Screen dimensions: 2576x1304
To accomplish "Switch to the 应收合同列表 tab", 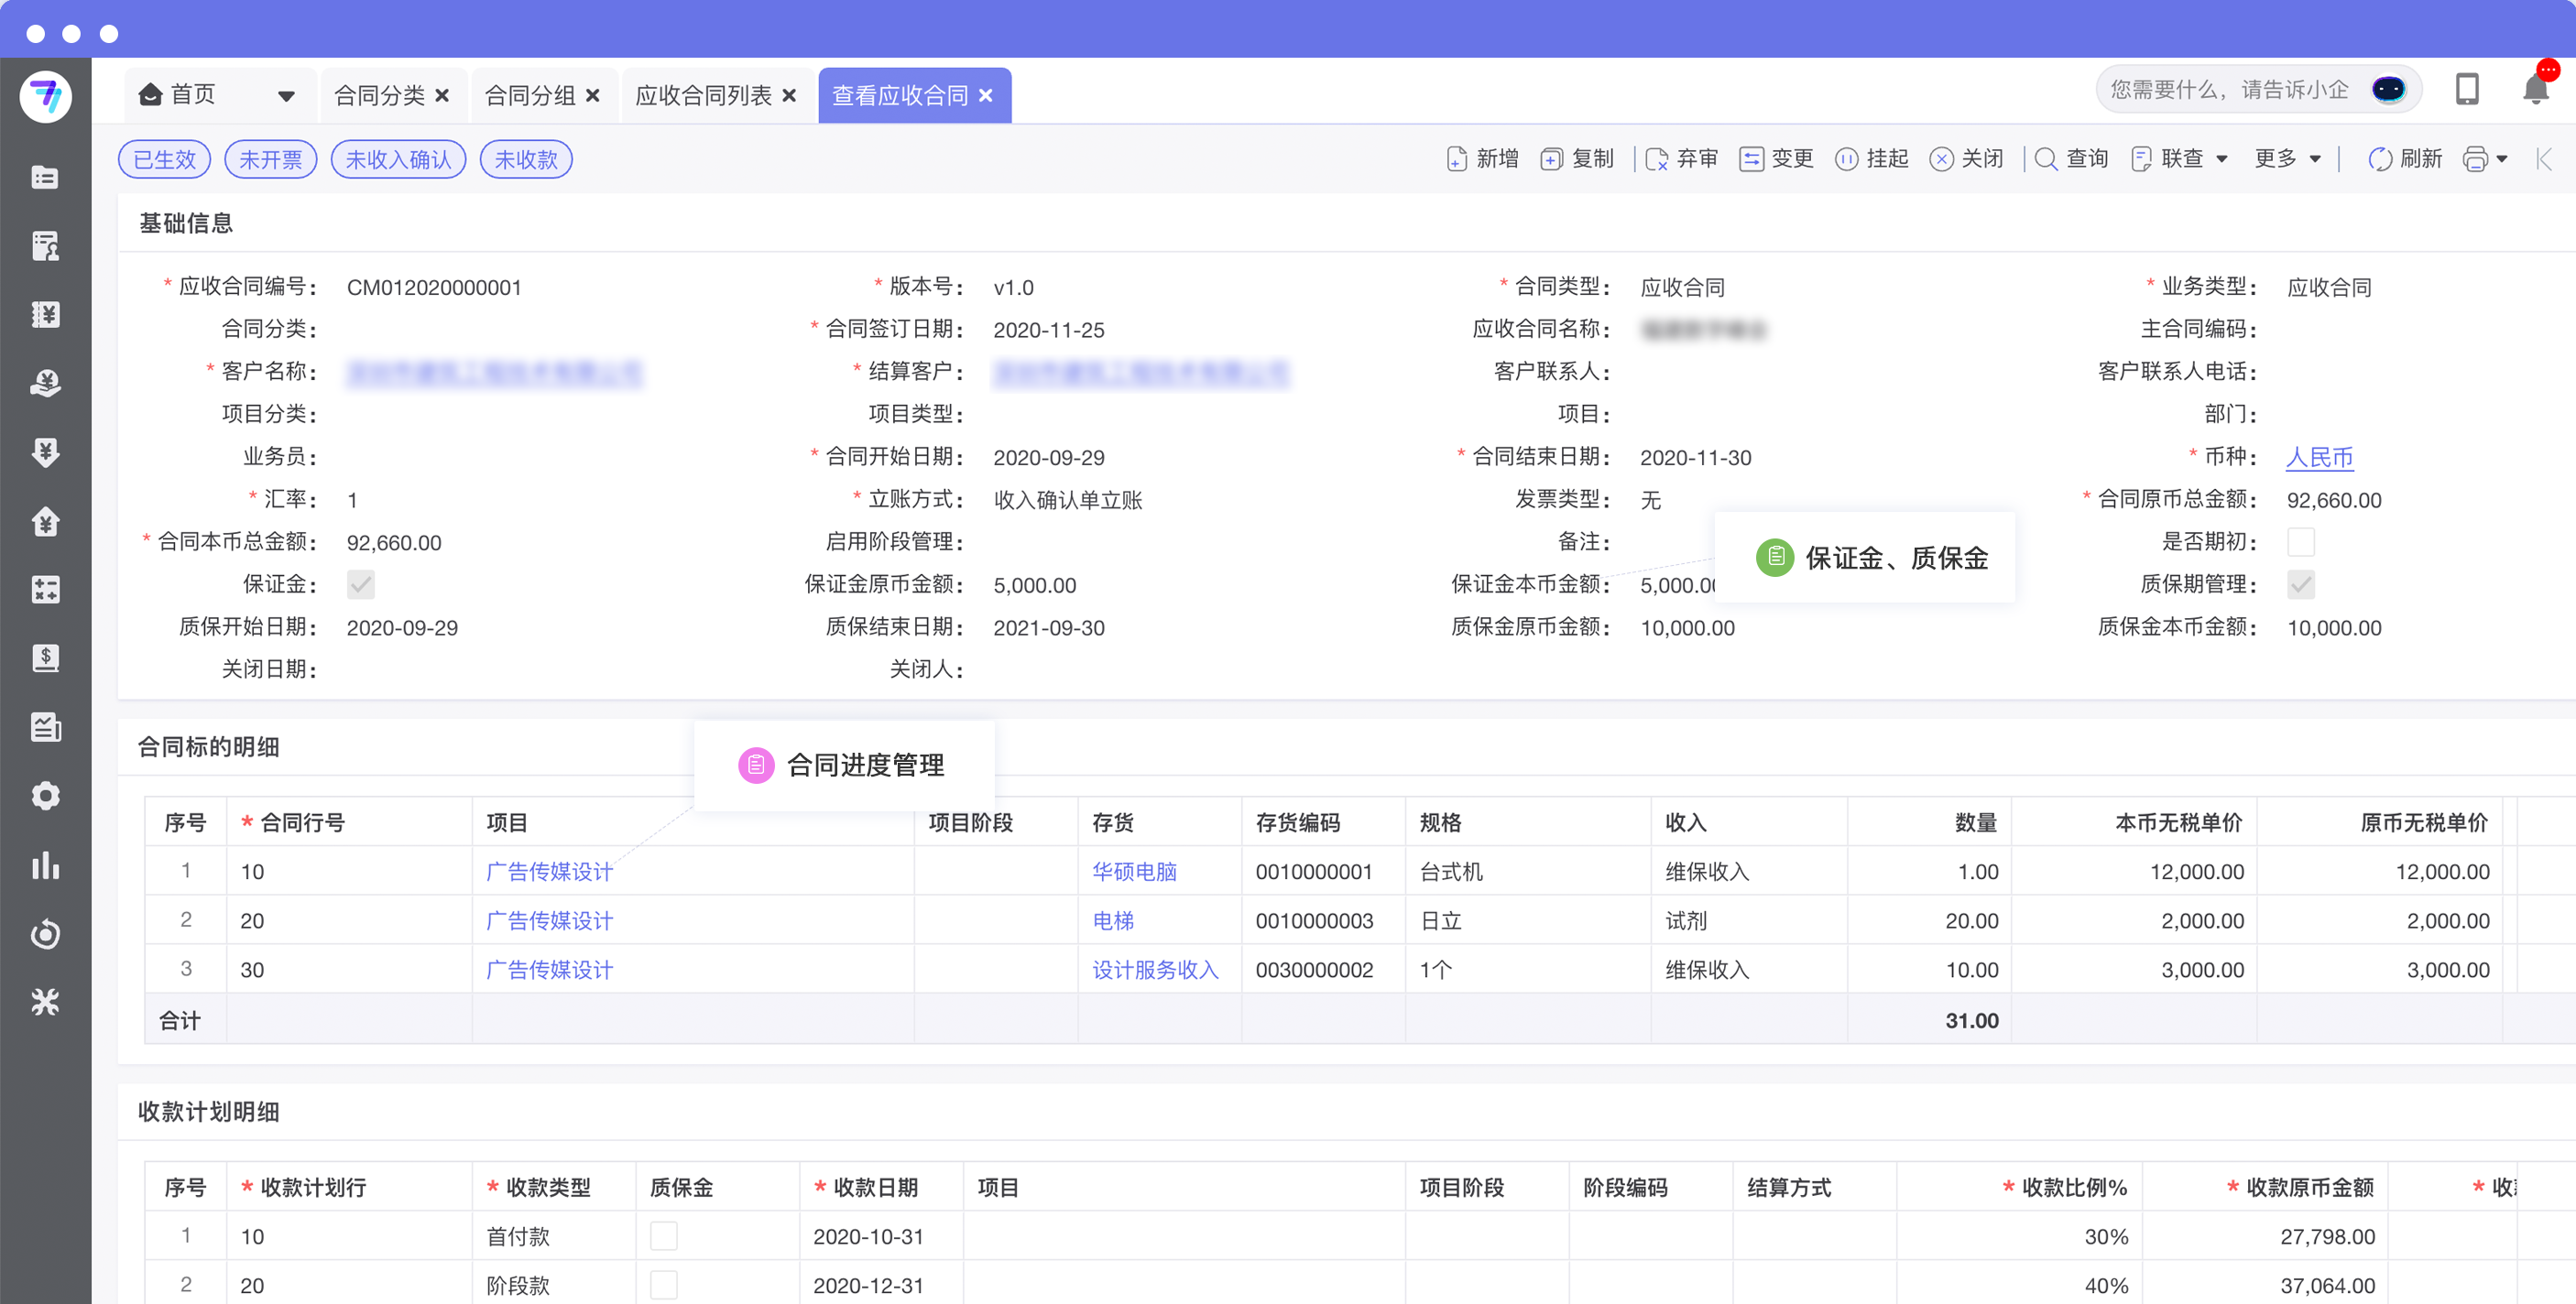I will click(x=703, y=96).
